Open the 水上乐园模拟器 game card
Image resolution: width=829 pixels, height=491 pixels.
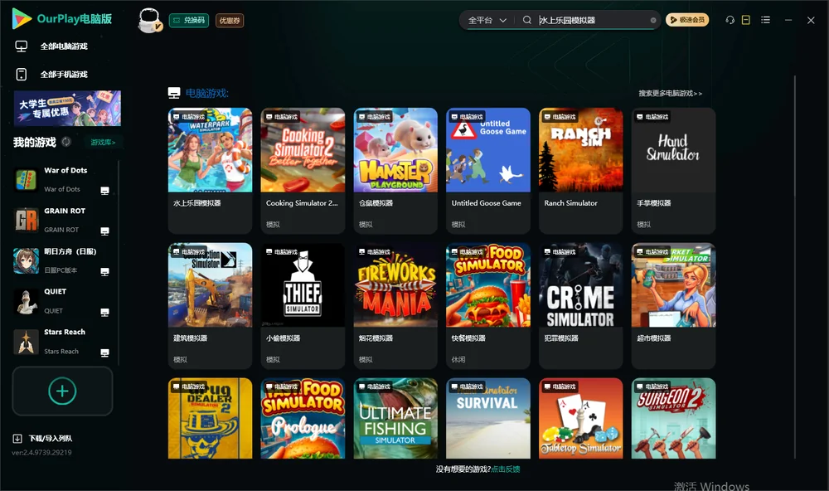pos(210,171)
